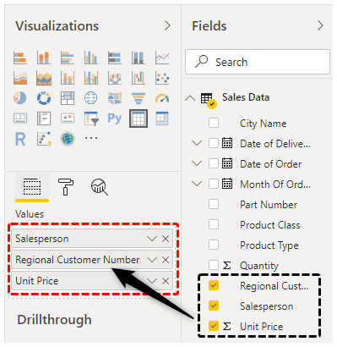Click the Fields search box
This screenshot has width=337, height=347.
258,62
